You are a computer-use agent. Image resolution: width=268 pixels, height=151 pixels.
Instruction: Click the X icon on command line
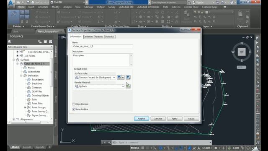tap(105, 143)
